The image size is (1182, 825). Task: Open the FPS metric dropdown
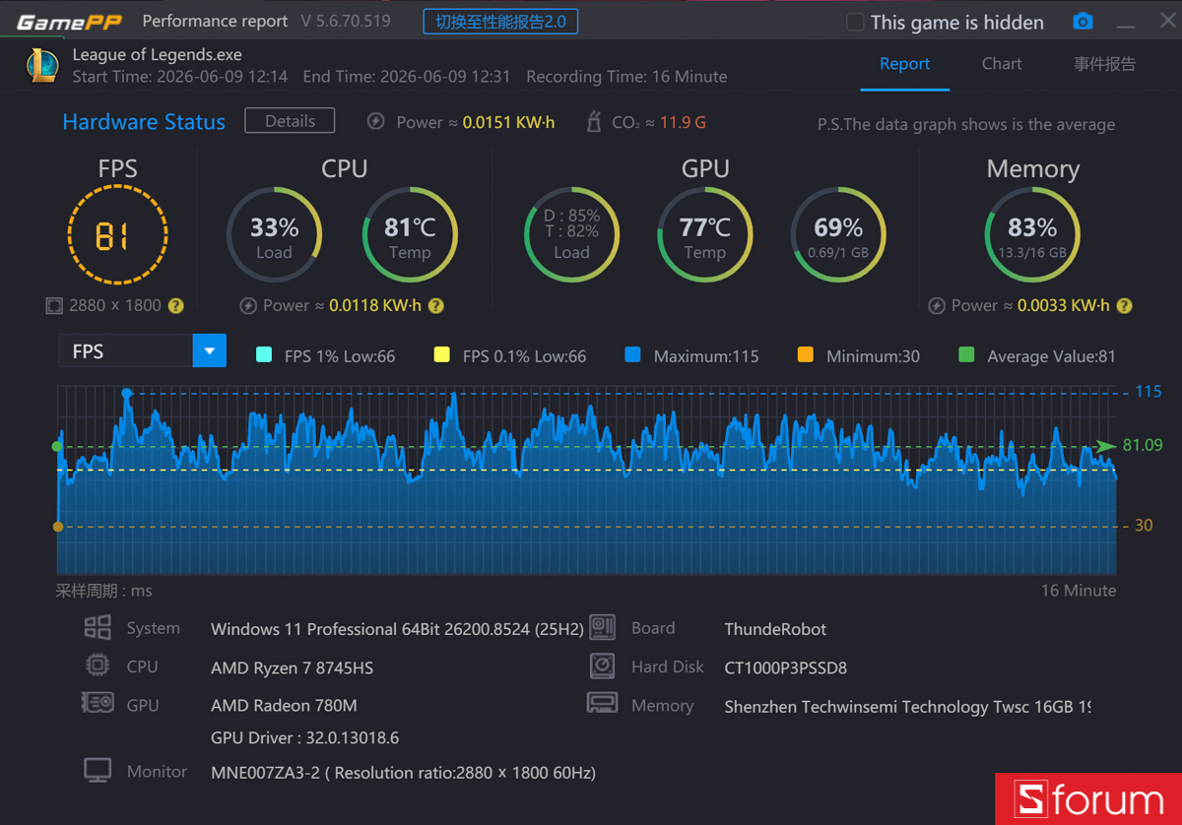(x=209, y=351)
